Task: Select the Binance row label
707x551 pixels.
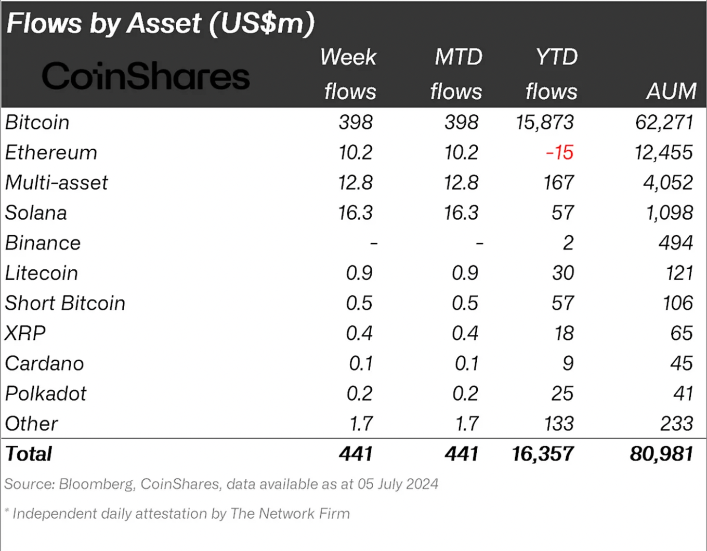Action: pyautogui.click(x=43, y=243)
